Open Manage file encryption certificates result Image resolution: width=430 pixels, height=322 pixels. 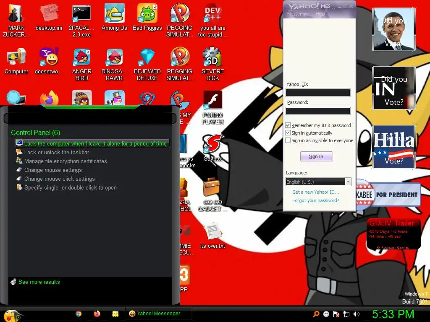(x=65, y=161)
